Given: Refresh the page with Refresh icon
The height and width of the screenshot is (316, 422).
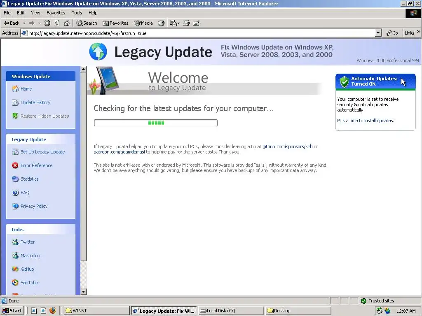Looking at the screenshot, I should coord(57,23).
